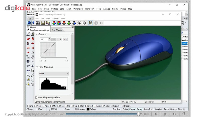Set gamma to the 1.8 preset button
This screenshot has height=117, width=214.
(x=65, y=40)
